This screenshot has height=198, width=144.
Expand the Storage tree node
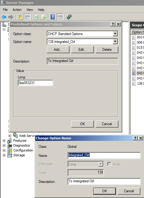click(4, 155)
